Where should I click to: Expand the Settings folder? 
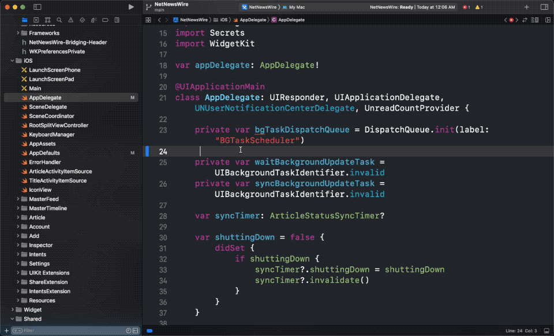click(18, 263)
